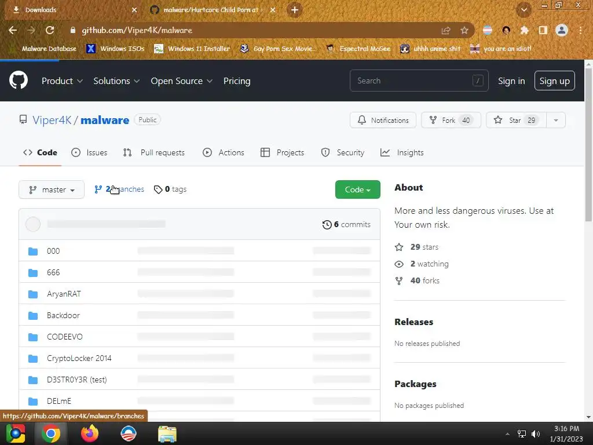Viewport: 593px width, 445px height.
Task: View the 2 branches link
Action: click(119, 189)
